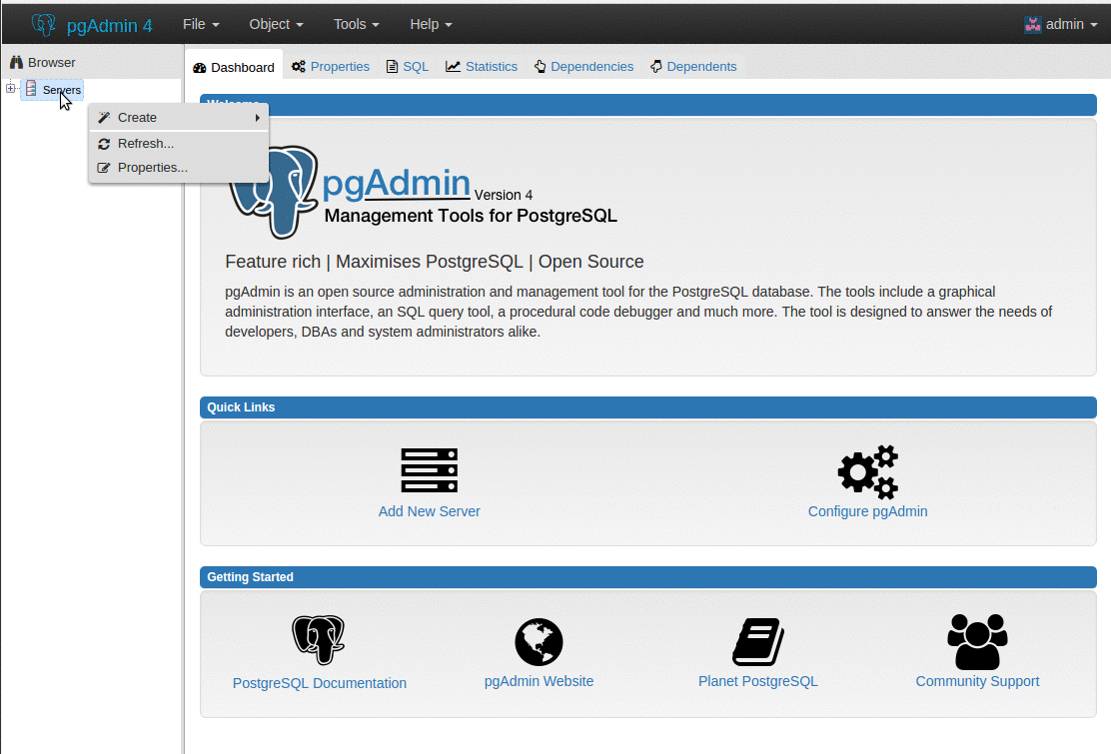Click the Community Support people icon
This screenshot has height=754, width=1111.
977,641
